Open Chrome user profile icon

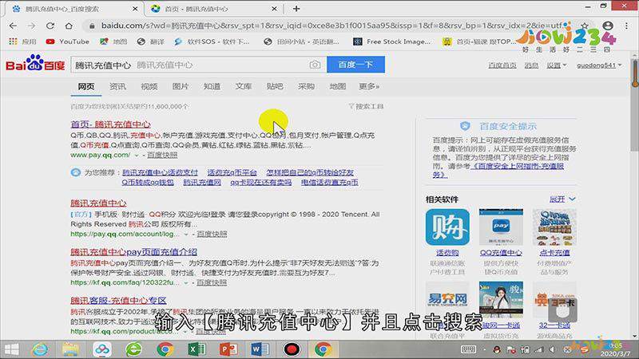point(608,26)
